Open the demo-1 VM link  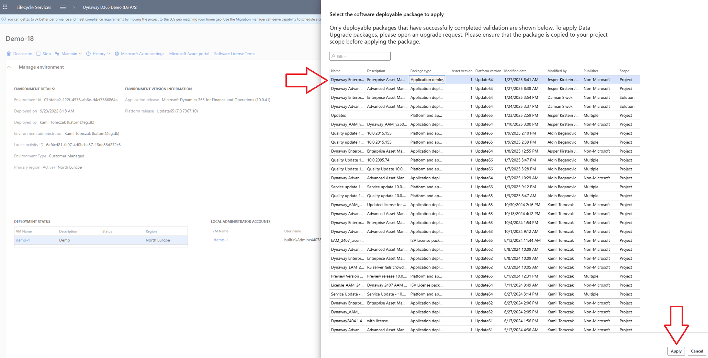[23, 240]
